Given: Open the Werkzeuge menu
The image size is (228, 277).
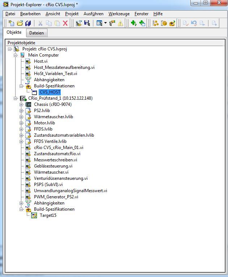Looking at the screenshot, I should coord(119,14).
